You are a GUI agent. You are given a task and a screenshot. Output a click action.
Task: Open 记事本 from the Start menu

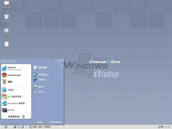pyautogui.click(x=16, y=90)
